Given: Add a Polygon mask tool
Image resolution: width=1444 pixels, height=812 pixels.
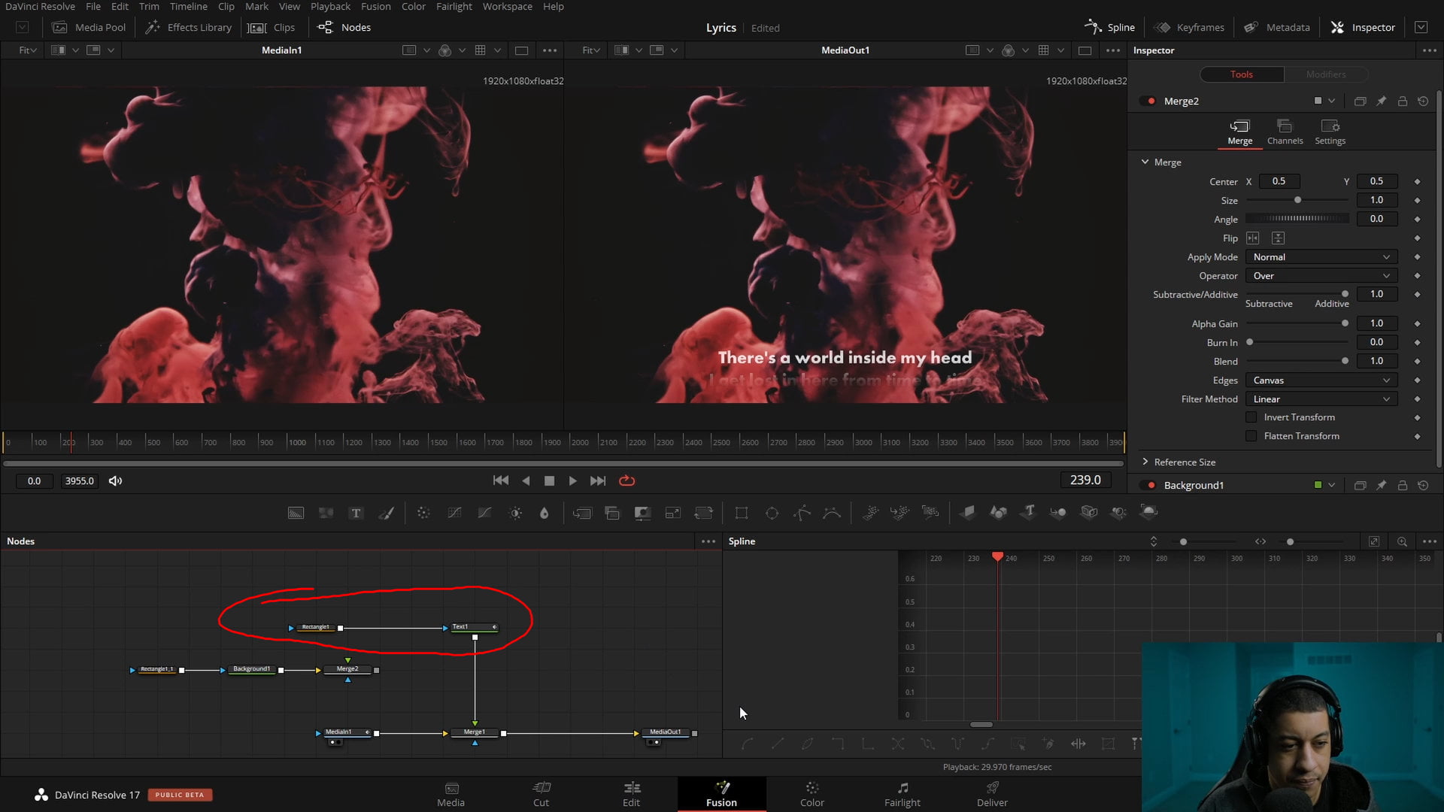Looking at the screenshot, I should point(802,513).
